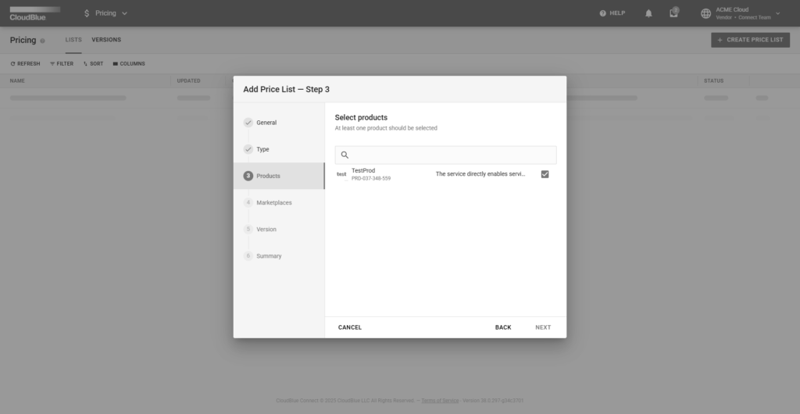Click the search magnifier icon in dialog
This screenshot has height=414, width=800.
[x=345, y=155]
